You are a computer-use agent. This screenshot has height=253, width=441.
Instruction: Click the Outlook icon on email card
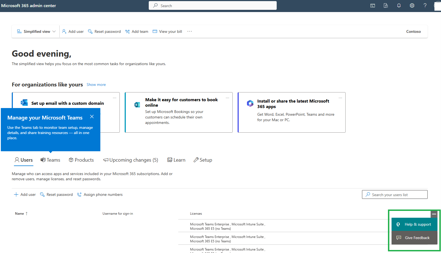coord(24,103)
